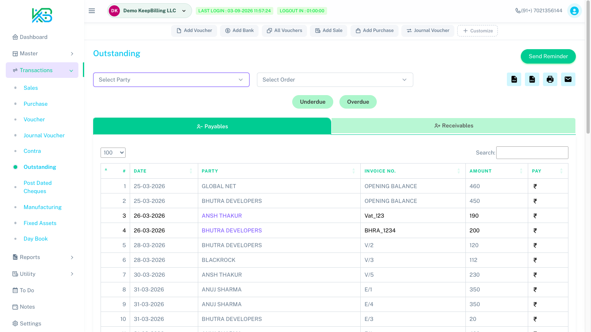Click the hamburger menu icon
Screen dimensions: 591x332
(x=92, y=11)
